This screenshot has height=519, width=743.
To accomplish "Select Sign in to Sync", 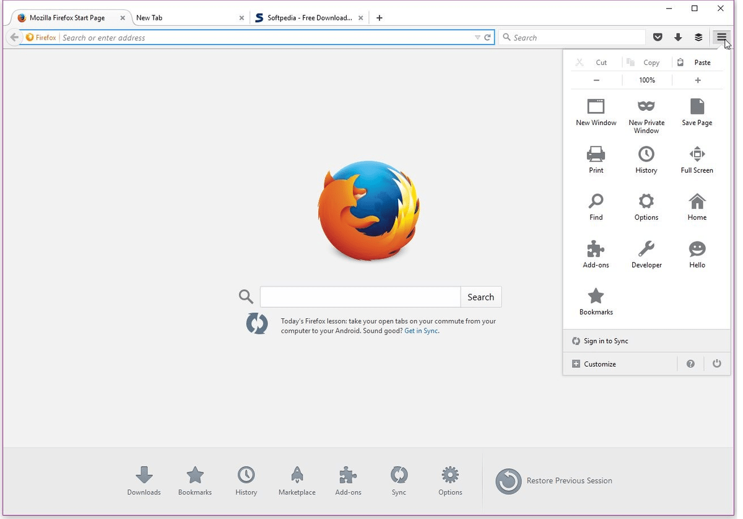I will tap(646, 341).
